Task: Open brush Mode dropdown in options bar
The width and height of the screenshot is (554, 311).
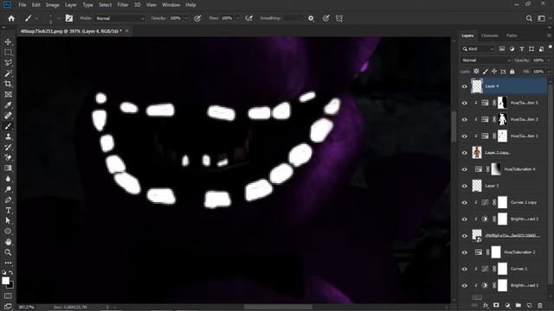Action: click(120, 18)
